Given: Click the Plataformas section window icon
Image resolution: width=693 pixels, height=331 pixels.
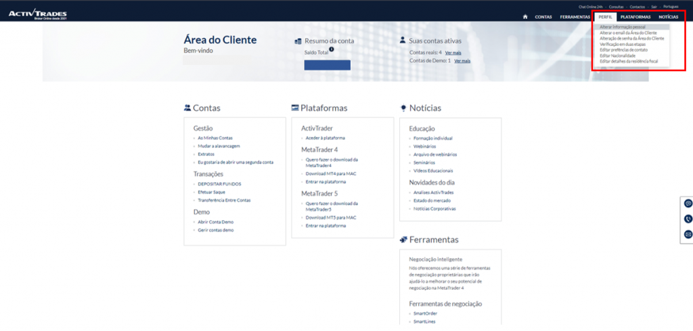Looking at the screenshot, I should (295, 108).
